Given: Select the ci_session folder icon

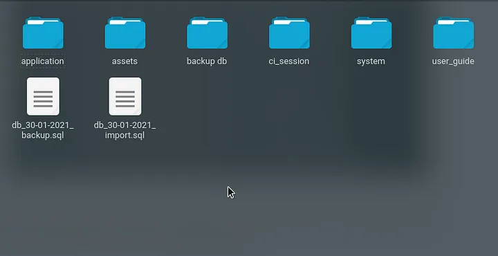Looking at the screenshot, I should click(289, 33).
